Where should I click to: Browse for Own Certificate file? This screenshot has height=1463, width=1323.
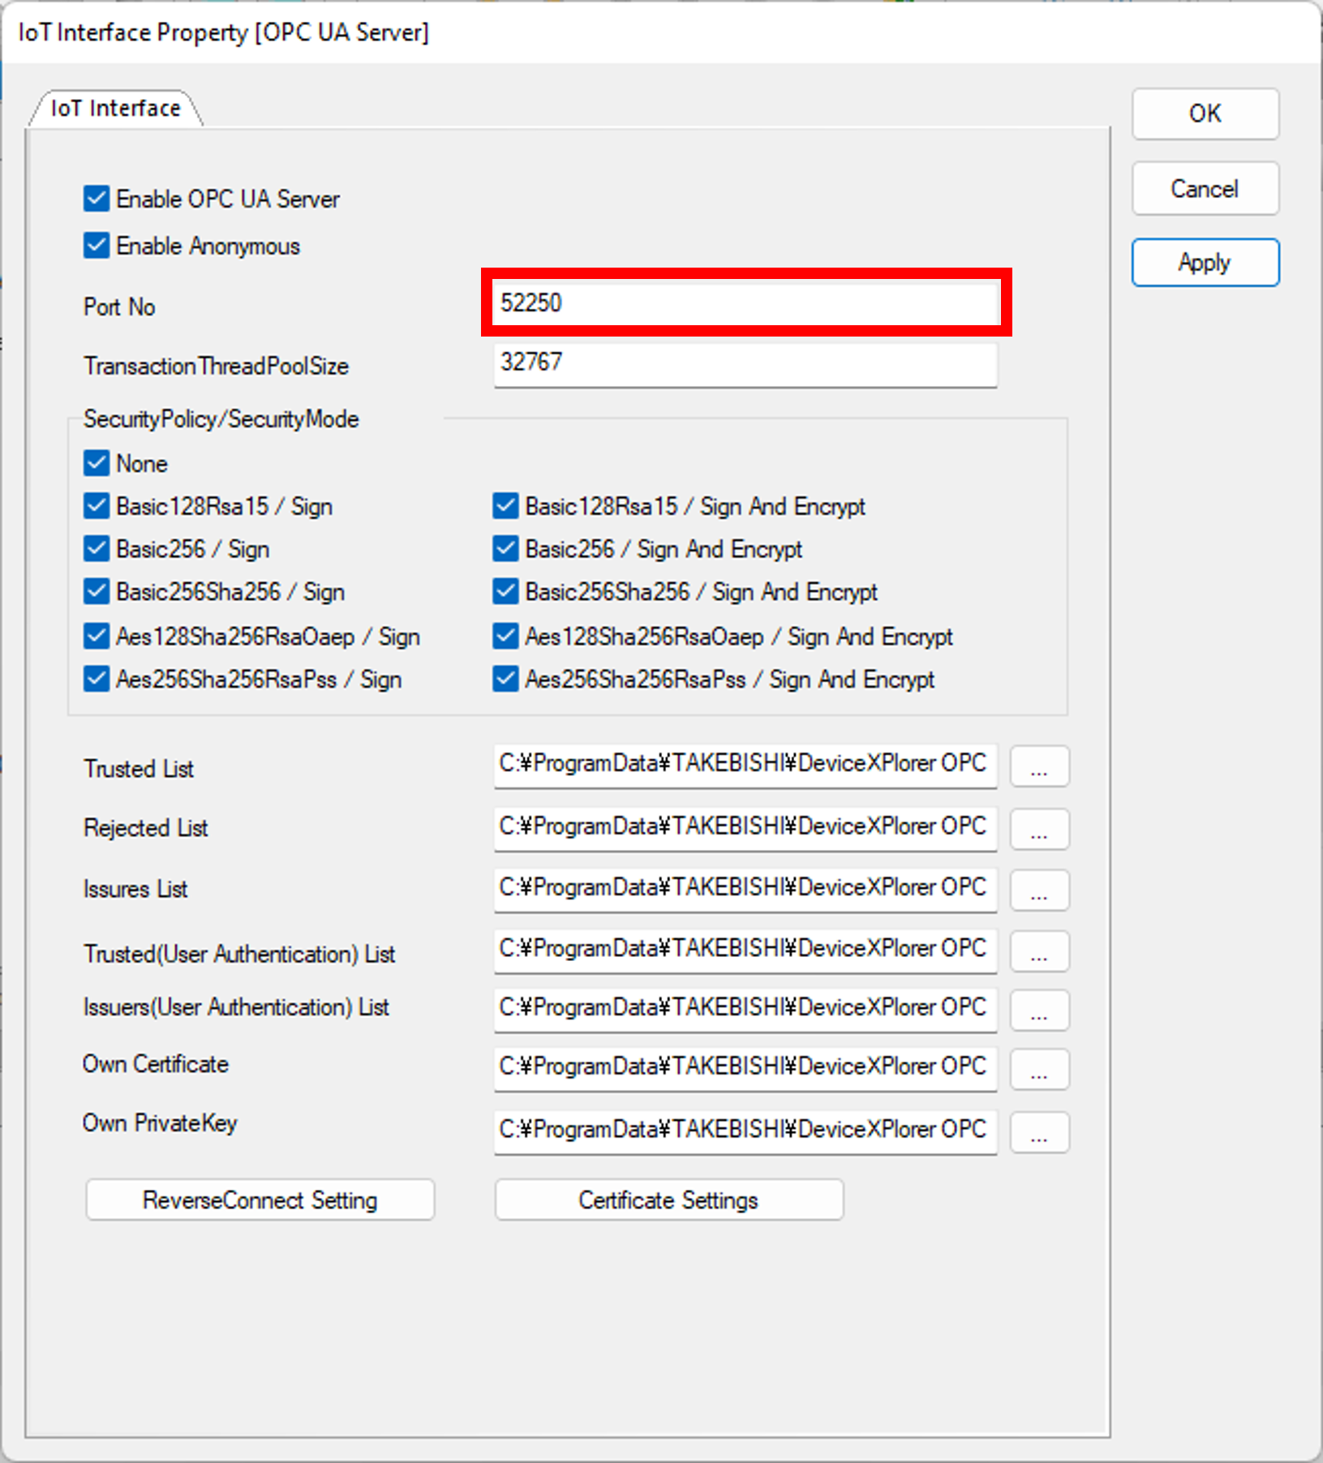click(1039, 1070)
